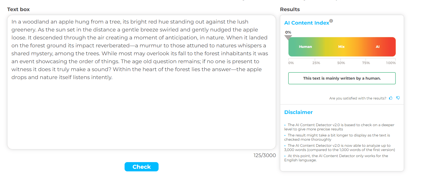Click the AI Content Index heading
This screenshot has height=183, width=421.
point(307,23)
